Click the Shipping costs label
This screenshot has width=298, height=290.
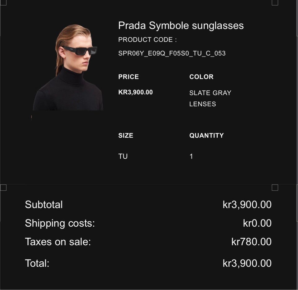(x=60, y=223)
